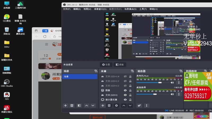Pop out the 场景 dock panel
This screenshot has width=212, height=119.
point(96,71)
